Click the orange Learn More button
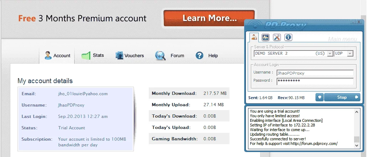This screenshot has height=157, width=369. pyautogui.click(x=209, y=18)
